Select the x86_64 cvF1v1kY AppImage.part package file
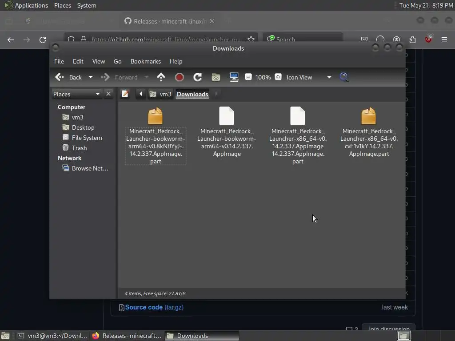 click(369, 131)
